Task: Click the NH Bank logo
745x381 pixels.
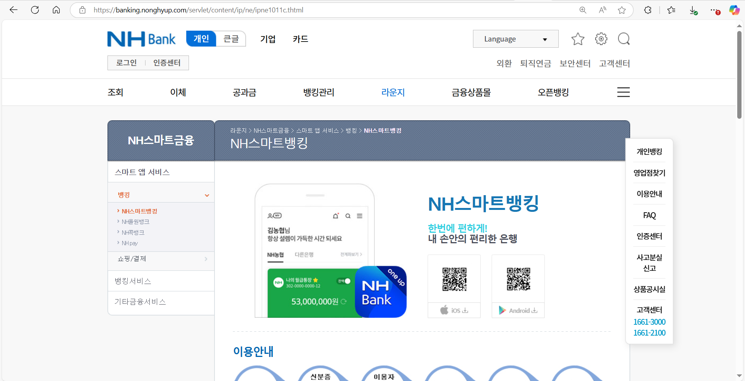Action: point(141,39)
